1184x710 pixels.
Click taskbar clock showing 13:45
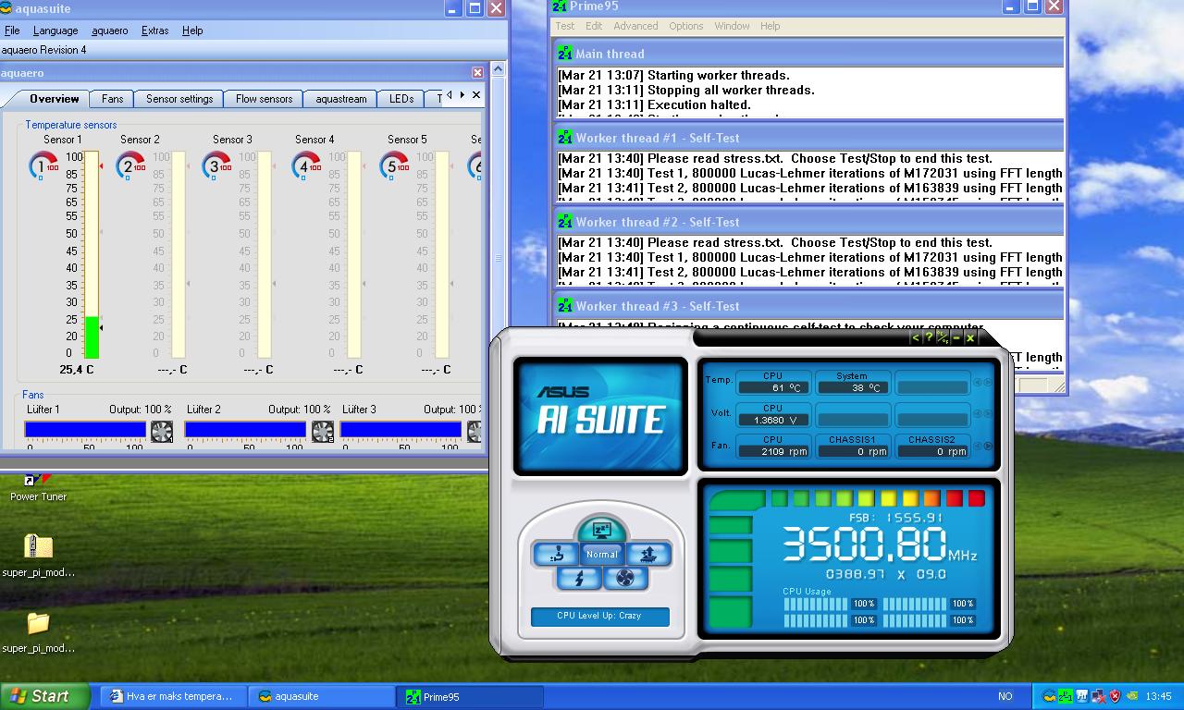click(x=1158, y=696)
